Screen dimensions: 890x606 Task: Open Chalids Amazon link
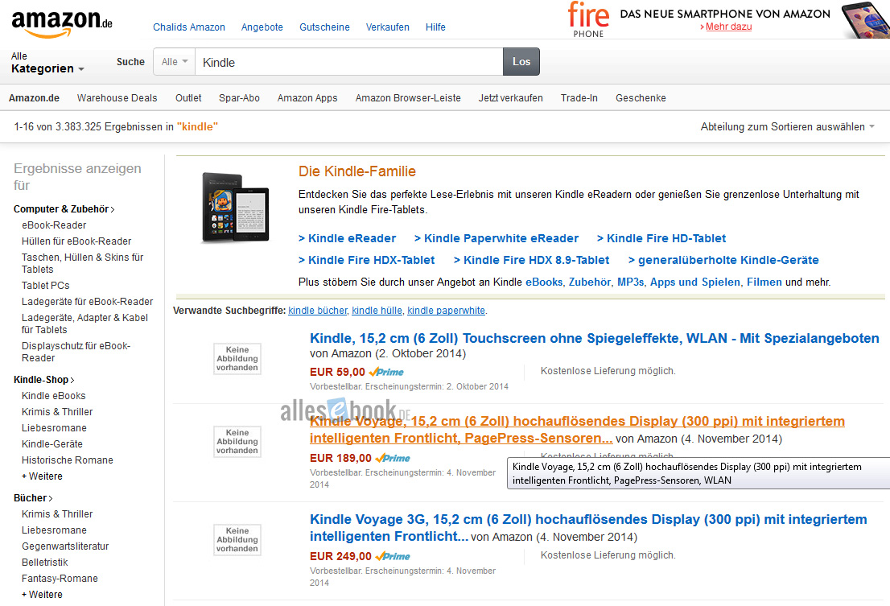pos(189,27)
